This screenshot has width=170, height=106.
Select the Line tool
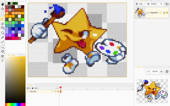(2, 42)
